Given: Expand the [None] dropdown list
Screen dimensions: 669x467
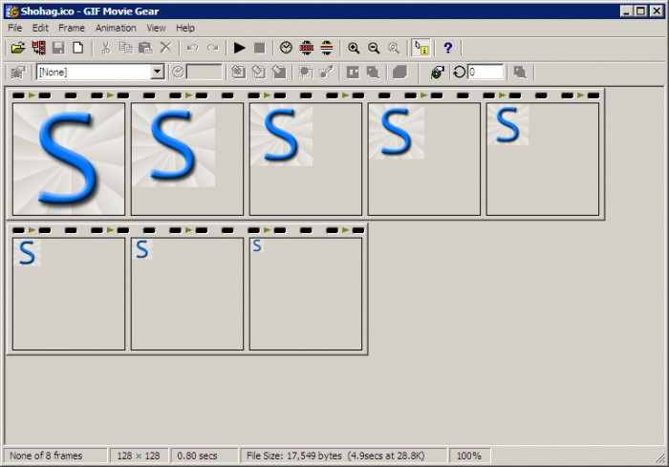Looking at the screenshot, I should pos(158,72).
